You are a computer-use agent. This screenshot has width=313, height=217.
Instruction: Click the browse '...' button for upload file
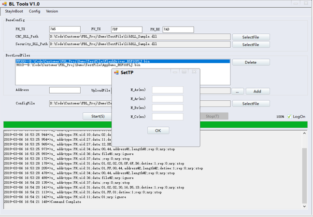click(x=237, y=91)
